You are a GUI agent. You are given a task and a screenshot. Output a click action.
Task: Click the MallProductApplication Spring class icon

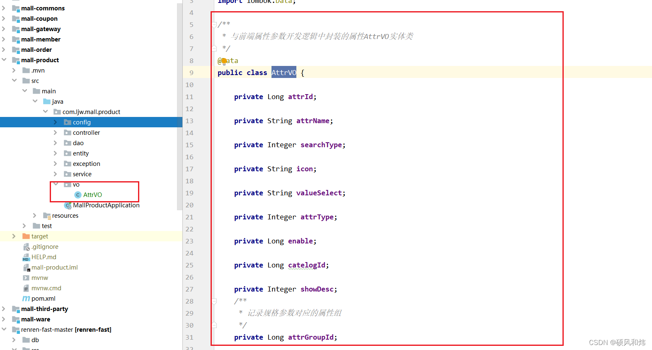[x=68, y=205]
